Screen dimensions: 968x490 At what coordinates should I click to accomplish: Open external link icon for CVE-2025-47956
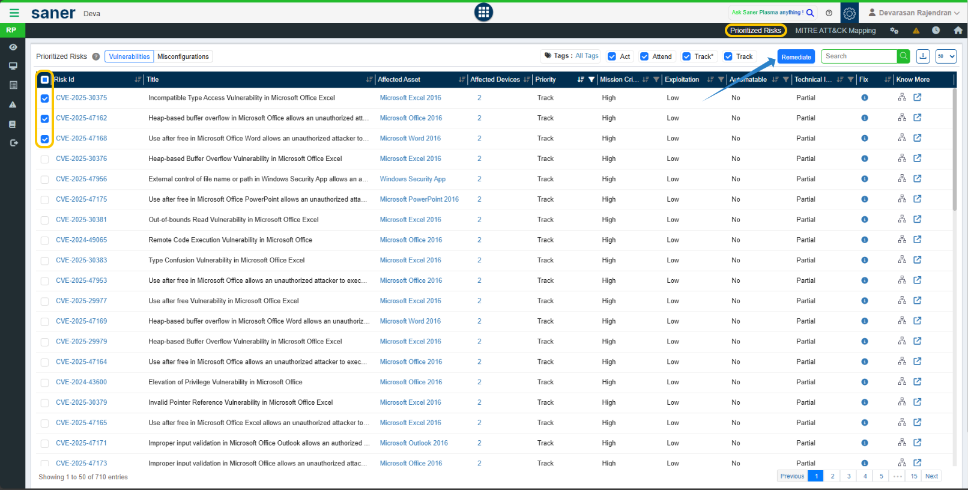pos(918,178)
